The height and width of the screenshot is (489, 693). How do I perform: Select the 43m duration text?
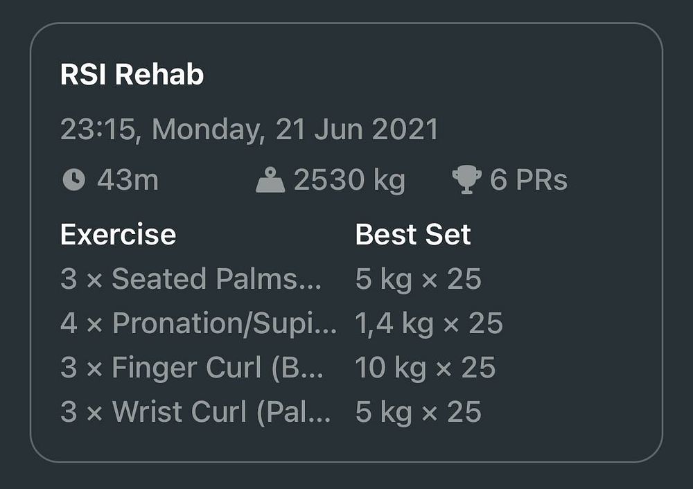coord(128,180)
